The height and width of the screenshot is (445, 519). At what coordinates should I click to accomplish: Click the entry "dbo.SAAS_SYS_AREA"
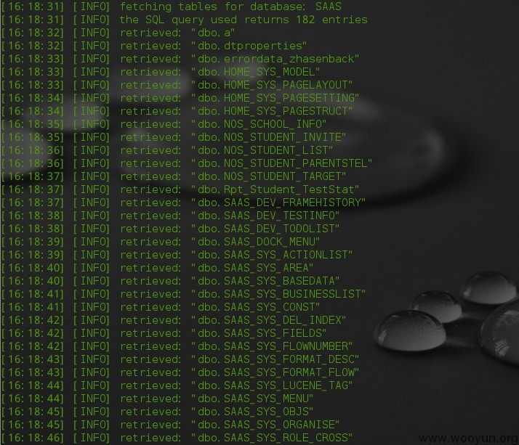tap(252, 268)
